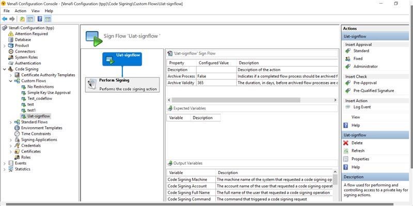Click the Uat-signflow blue flow node
This screenshot has height=206, width=413.
point(122,59)
